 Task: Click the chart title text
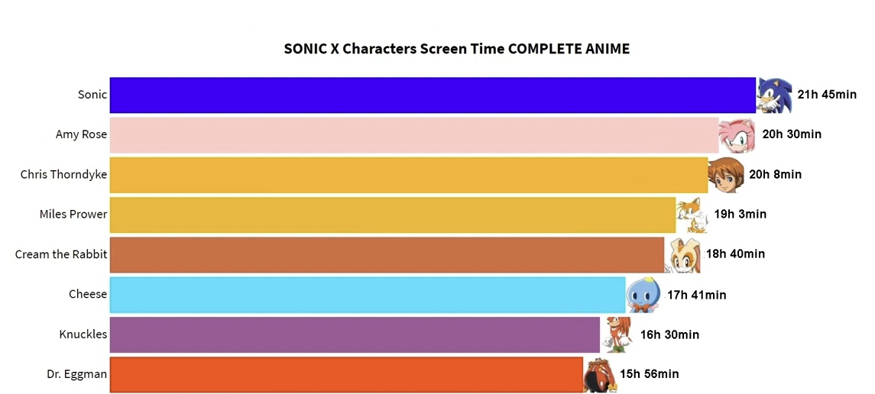pos(456,49)
